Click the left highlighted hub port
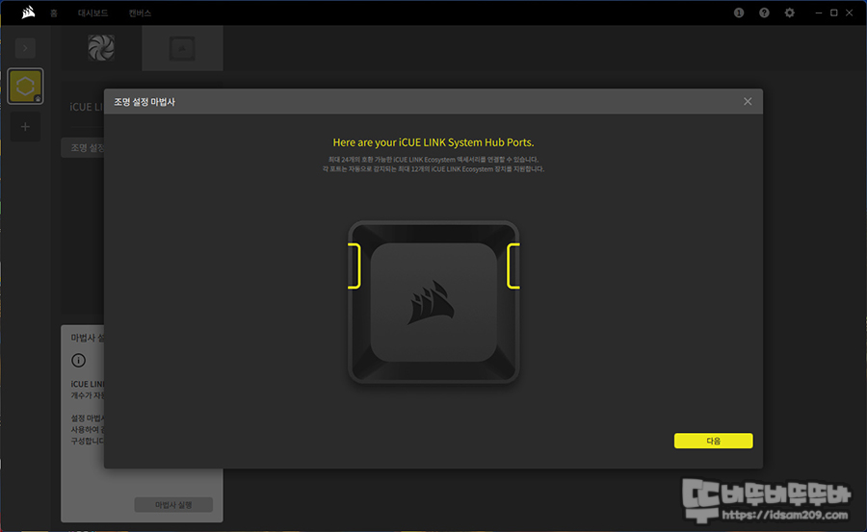This screenshot has height=532, width=867. click(x=355, y=266)
